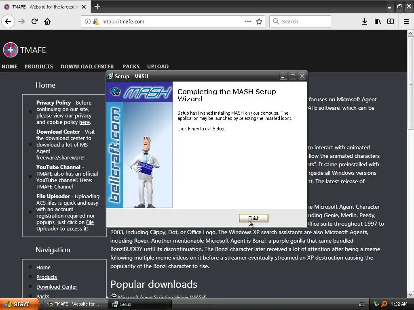Open the Firefox hamburger menu

click(406, 21)
